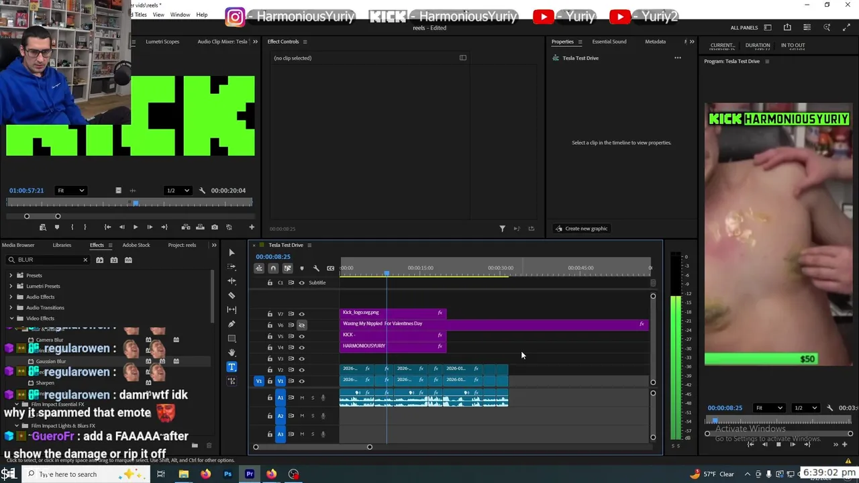Click ALL PANELS workspace label
The width and height of the screenshot is (859, 483).
(x=744, y=28)
